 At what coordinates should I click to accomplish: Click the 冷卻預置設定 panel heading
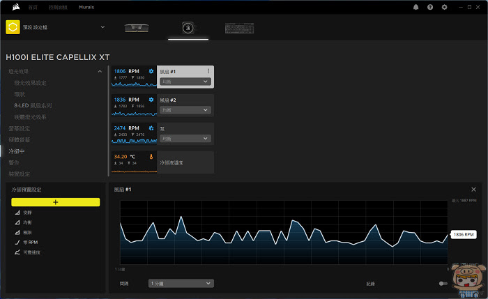[x=26, y=190]
